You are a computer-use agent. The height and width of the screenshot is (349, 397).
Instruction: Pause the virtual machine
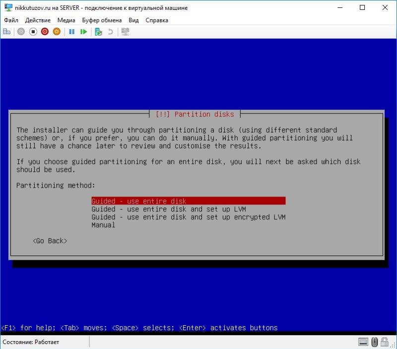tap(71, 32)
